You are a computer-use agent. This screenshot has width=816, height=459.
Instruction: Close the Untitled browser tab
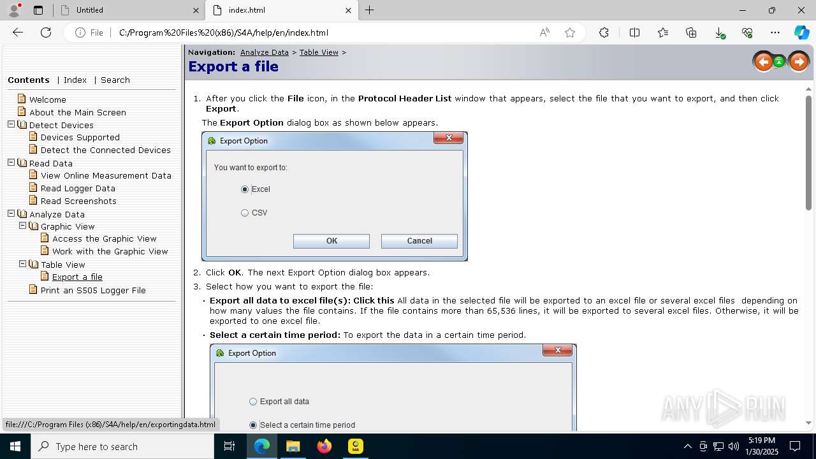(x=196, y=10)
